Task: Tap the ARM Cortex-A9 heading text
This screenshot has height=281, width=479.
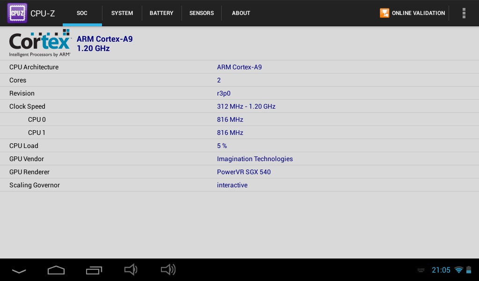Action: point(104,39)
